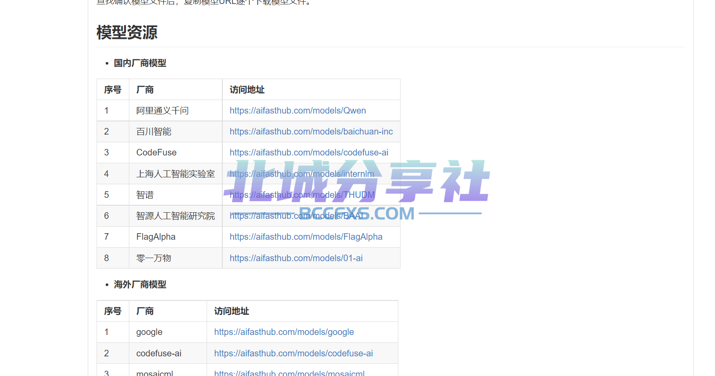Select the codefuse-ai vendor cell
This screenshot has height=376, width=715.
click(168, 353)
